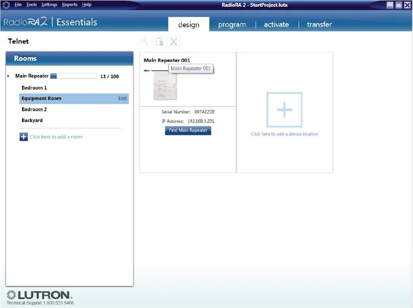
Task: Switch to the activate tab
Action: [276, 25]
